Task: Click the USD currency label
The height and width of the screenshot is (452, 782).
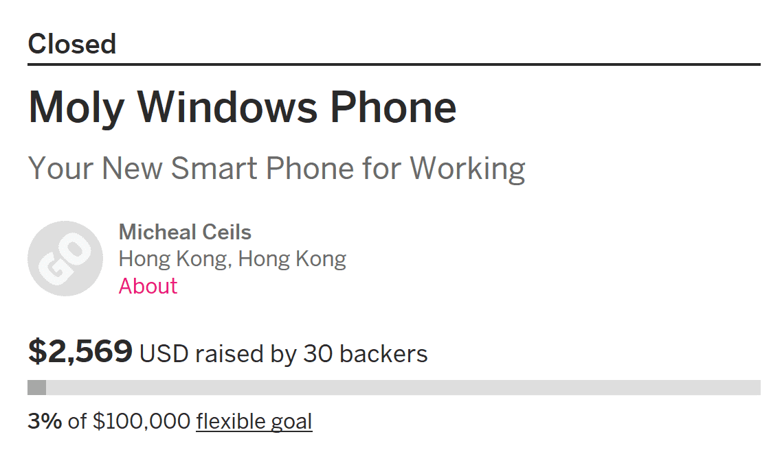Action: coord(164,353)
